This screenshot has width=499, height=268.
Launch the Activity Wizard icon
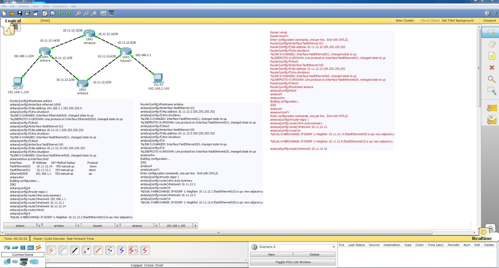pyautogui.click(x=35, y=13)
